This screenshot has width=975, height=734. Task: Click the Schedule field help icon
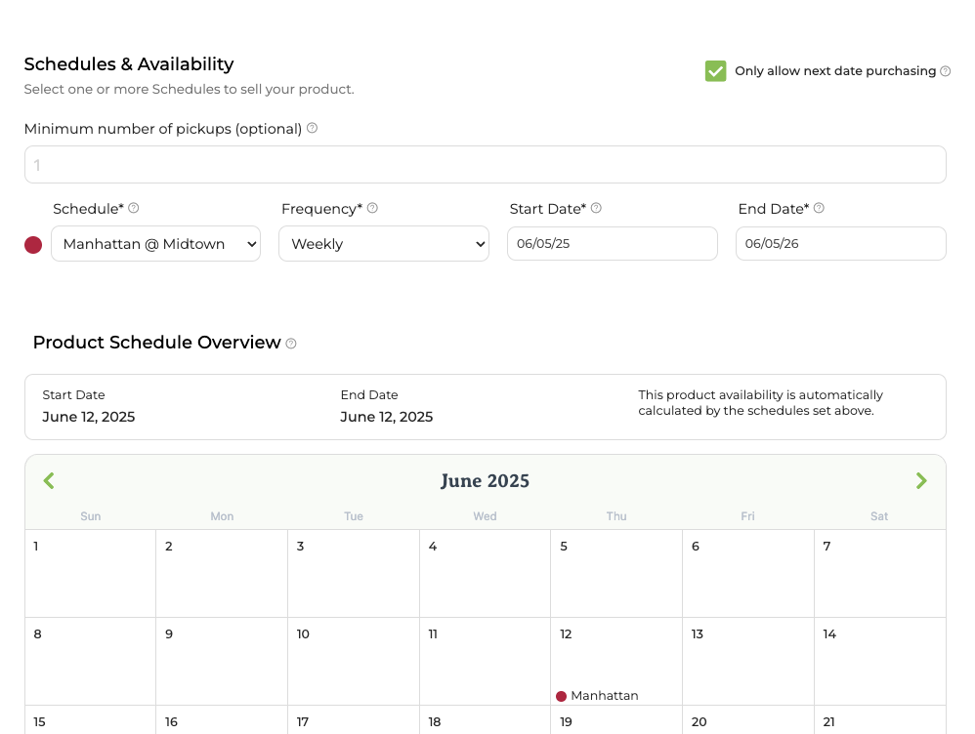(133, 208)
